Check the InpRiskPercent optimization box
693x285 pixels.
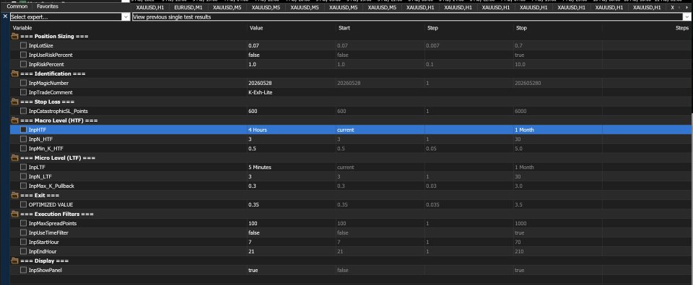coord(23,64)
